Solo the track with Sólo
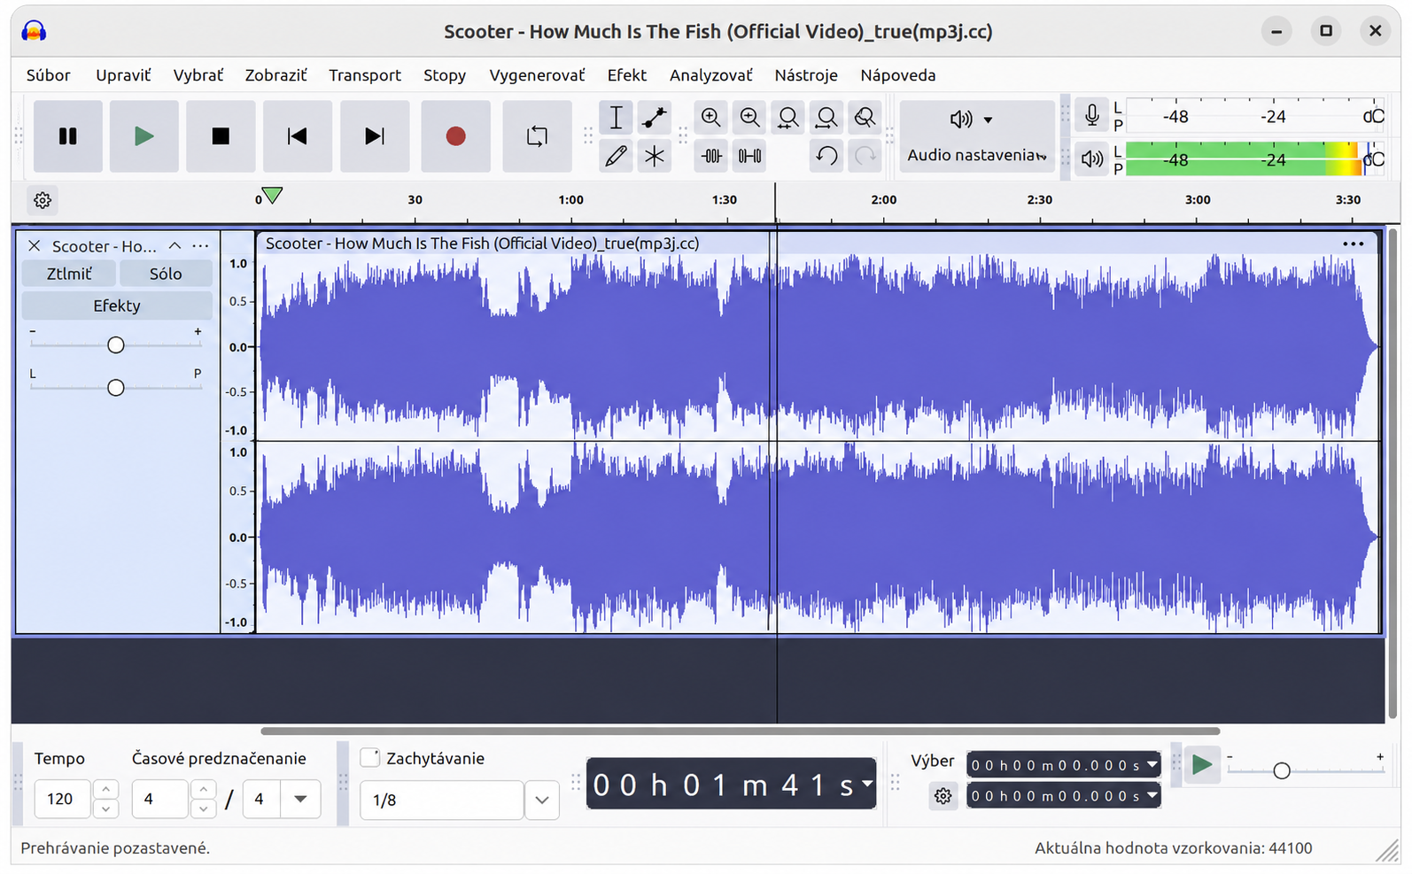 [x=166, y=274]
